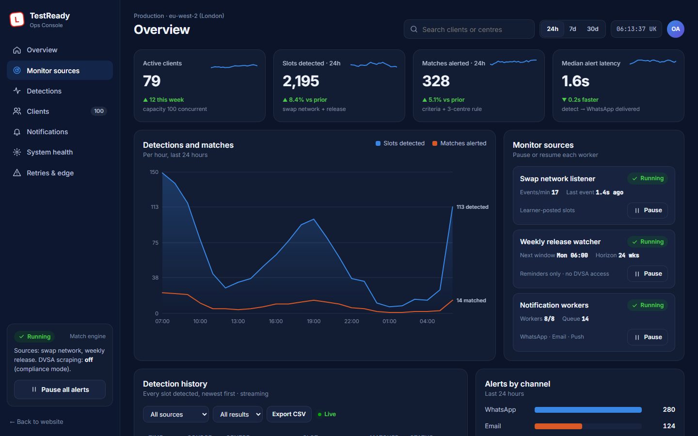
Task: Click the Monitor sources target icon
Action: (x=17, y=70)
